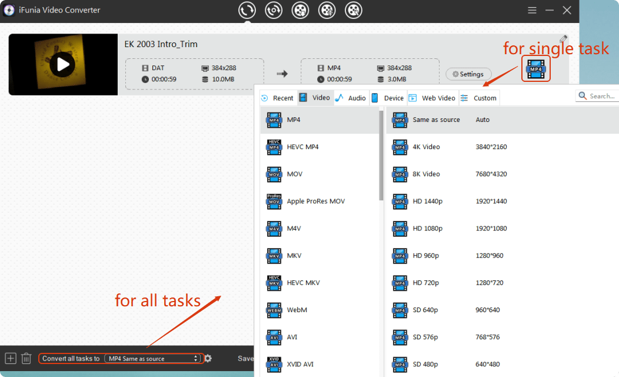Click the add file plus icon

(10, 358)
